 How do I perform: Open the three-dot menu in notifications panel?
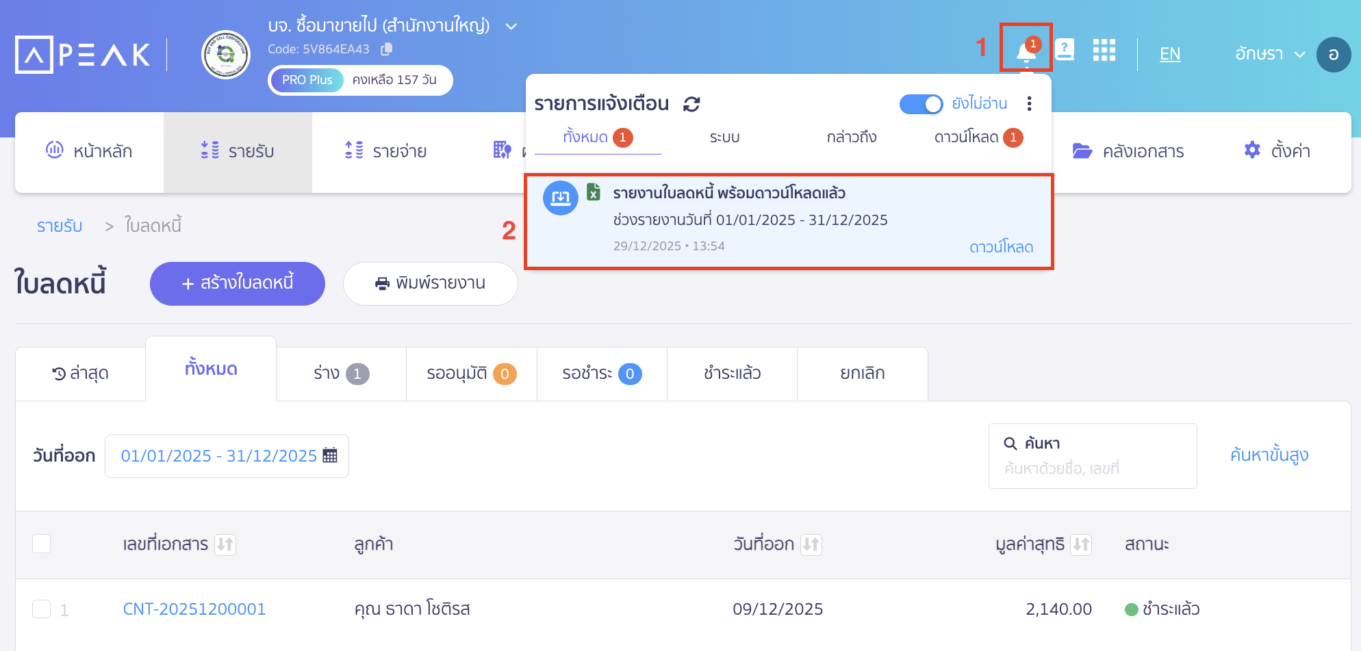(x=1029, y=104)
